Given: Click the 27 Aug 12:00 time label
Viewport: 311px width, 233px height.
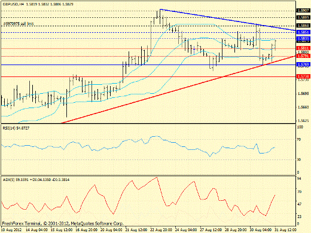Looking at the screenshot, I should click(x=211, y=230).
